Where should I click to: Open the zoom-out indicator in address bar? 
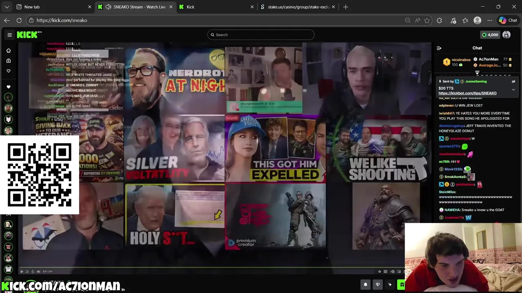pos(407,20)
